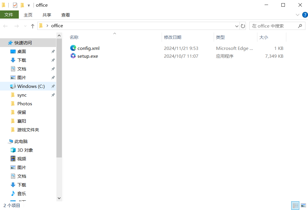The height and width of the screenshot is (210, 308).
Task: Open the 文件 ribbon tab
Action: click(x=9, y=15)
